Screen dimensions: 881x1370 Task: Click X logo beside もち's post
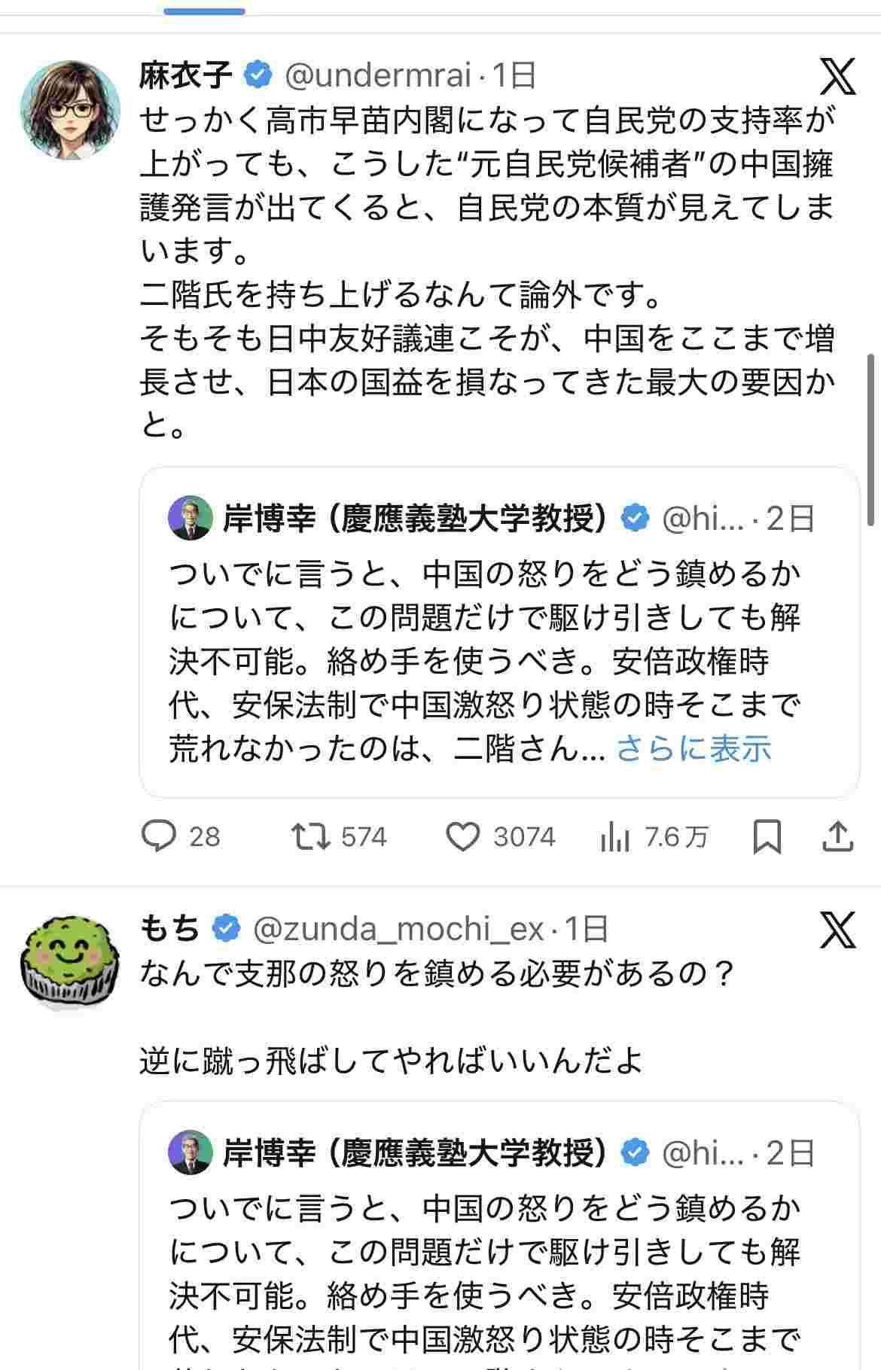coord(837,930)
